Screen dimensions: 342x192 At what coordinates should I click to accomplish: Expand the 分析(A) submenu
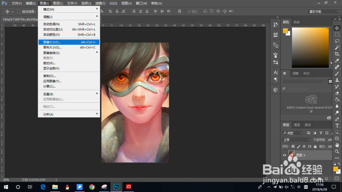click(x=69, y=114)
